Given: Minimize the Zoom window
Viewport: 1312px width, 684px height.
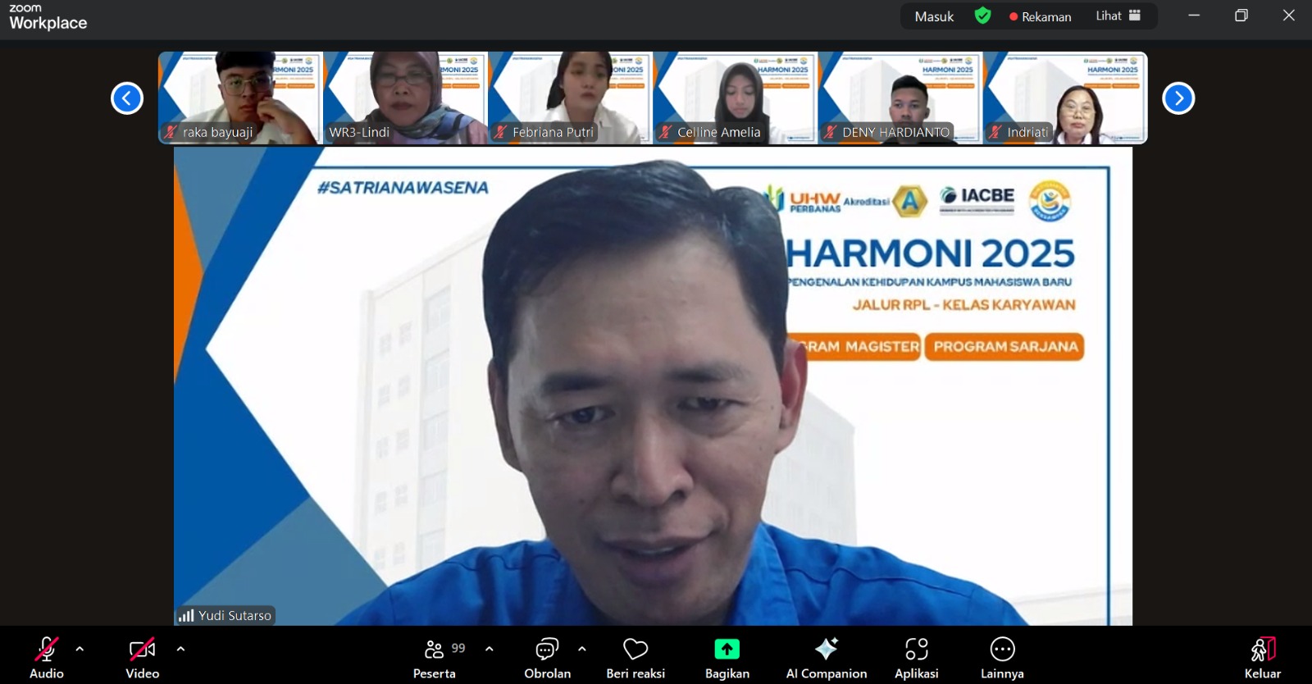Looking at the screenshot, I should click(1194, 16).
